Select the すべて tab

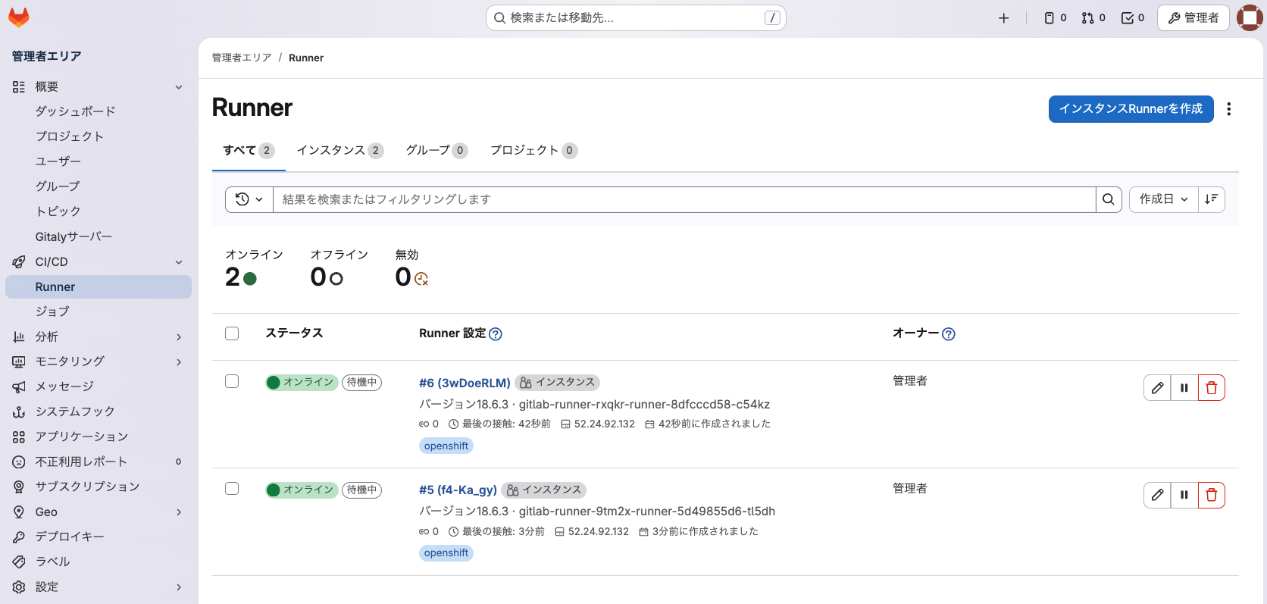pyautogui.click(x=249, y=150)
